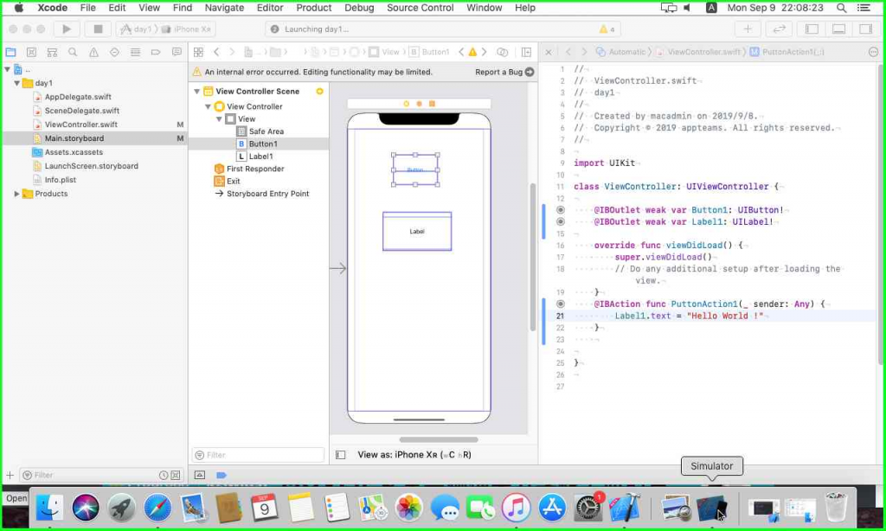Screen dimensions: 886x531
Task: Show recently modified files filter clock
Action: pyautogui.click(x=164, y=475)
